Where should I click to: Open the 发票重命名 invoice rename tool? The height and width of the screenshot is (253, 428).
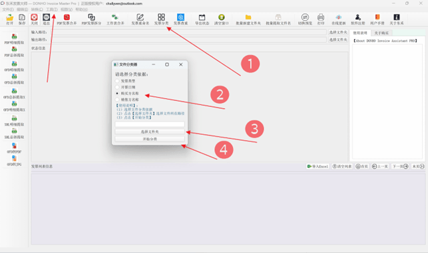[140, 19]
